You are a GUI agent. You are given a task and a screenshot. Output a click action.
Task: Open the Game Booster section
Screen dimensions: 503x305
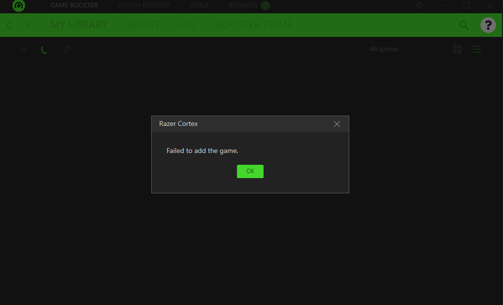(x=74, y=5)
